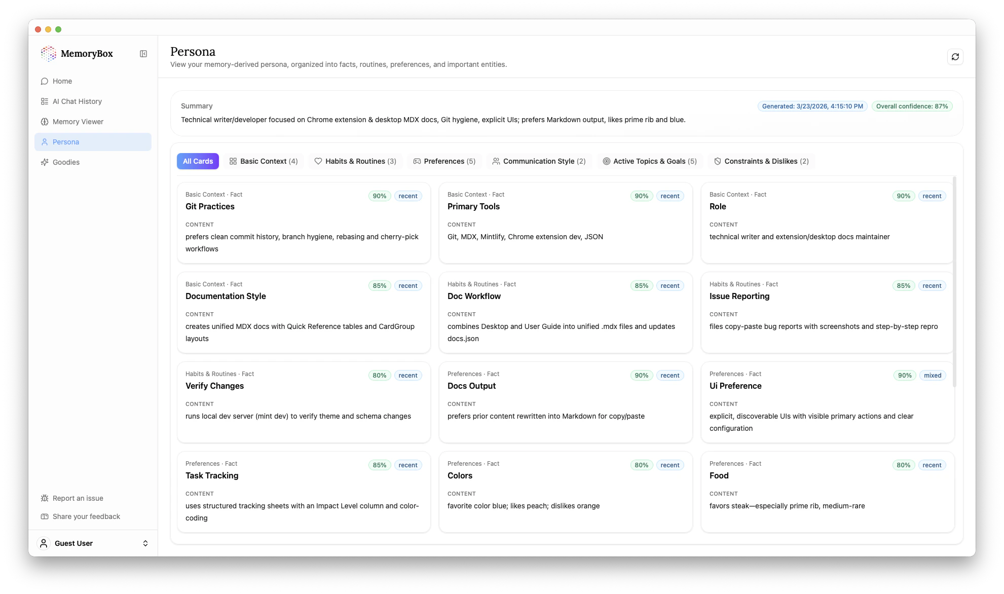Switch to Habits & Routines tab
The width and height of the screenshot is (1004, 594).
click(x=355, y=161)
